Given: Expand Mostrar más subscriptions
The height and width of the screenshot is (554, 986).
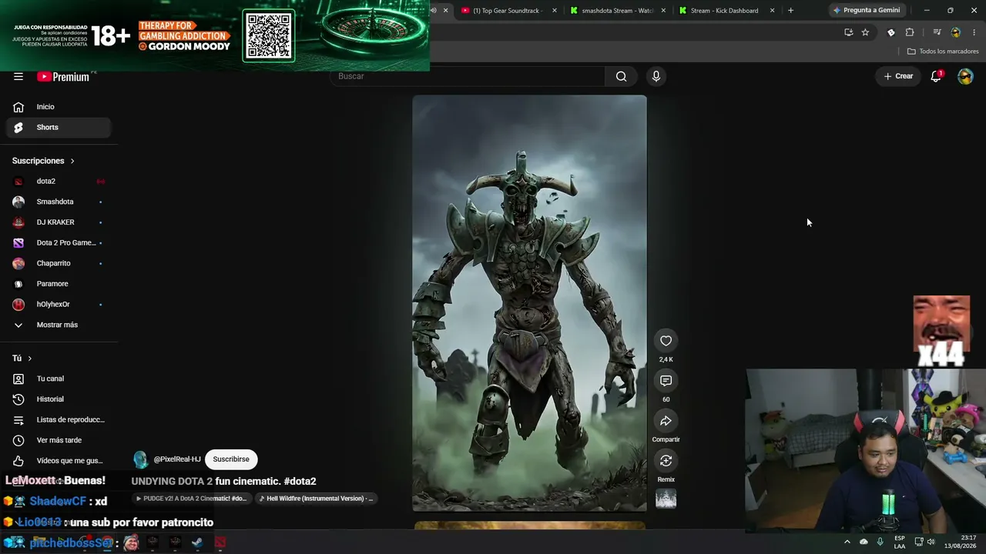Looking at the screenshot, I should point(59,325).
